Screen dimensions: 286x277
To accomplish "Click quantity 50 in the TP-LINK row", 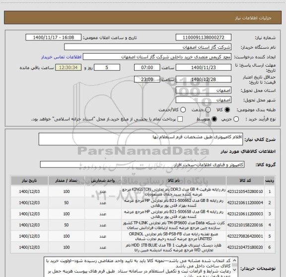I will point(67,225).
